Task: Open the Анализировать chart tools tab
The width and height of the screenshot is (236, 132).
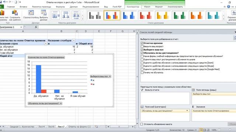Action: tap(175, 7)
